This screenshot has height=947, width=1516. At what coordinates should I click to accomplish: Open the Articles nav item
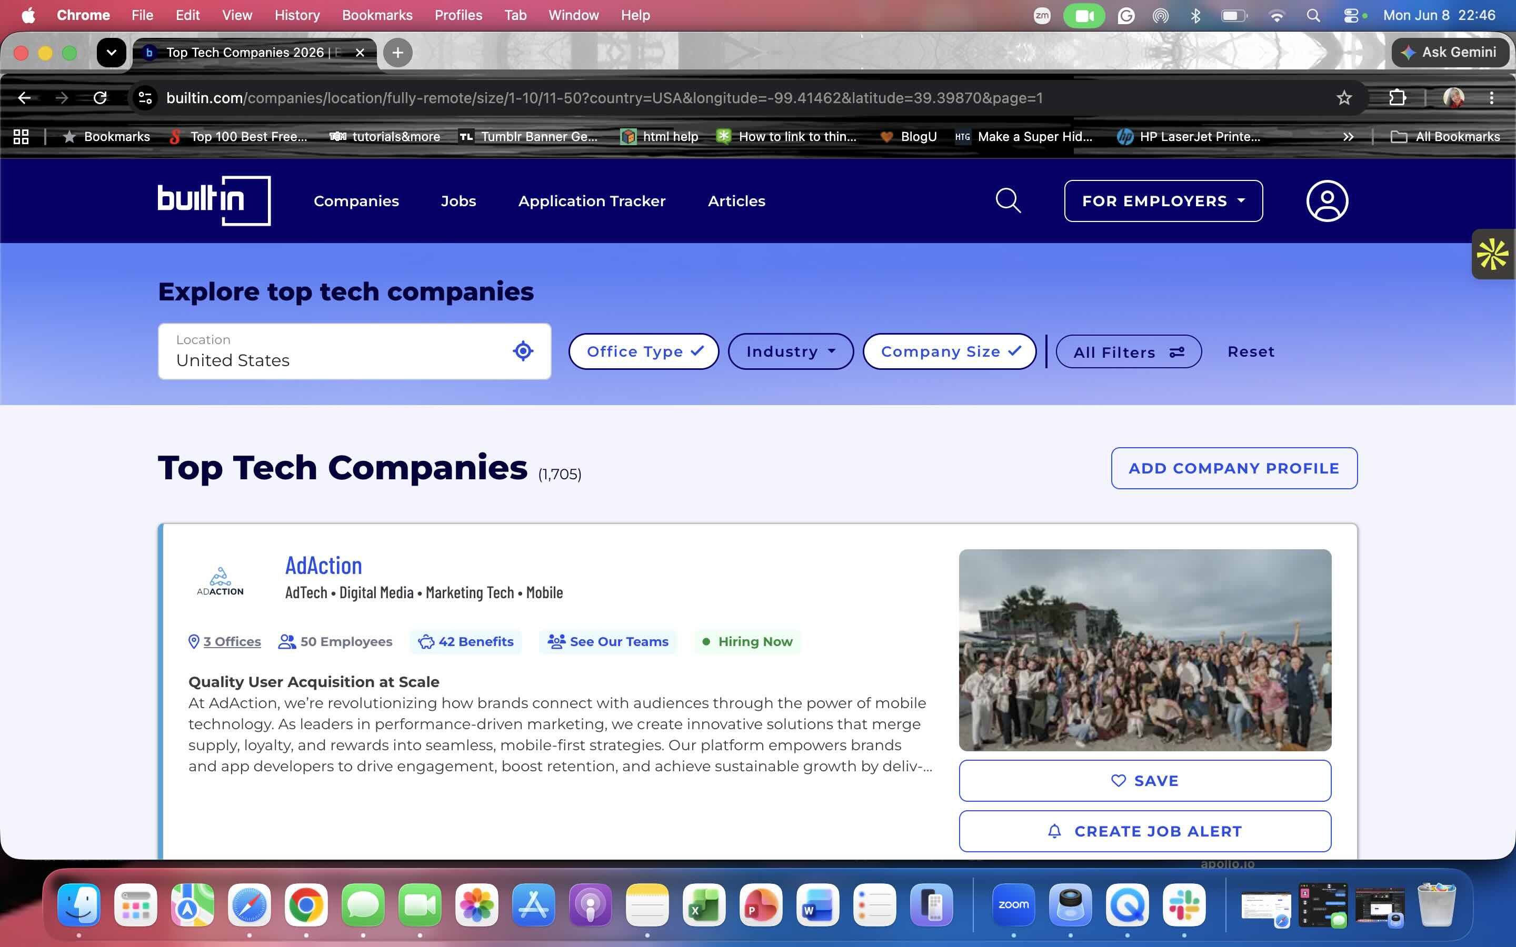click(x=736, y=201)
